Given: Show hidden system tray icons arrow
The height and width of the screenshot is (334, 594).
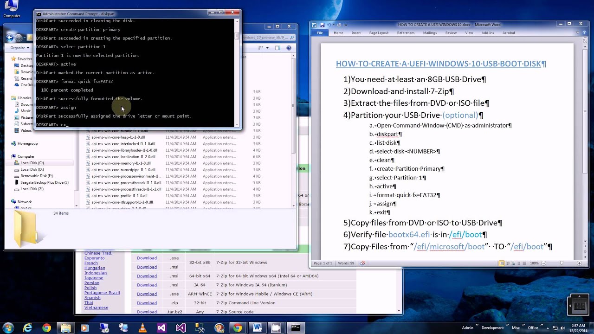Looking at the screenshot, I should pyautogui.click(x=547, y=328).
